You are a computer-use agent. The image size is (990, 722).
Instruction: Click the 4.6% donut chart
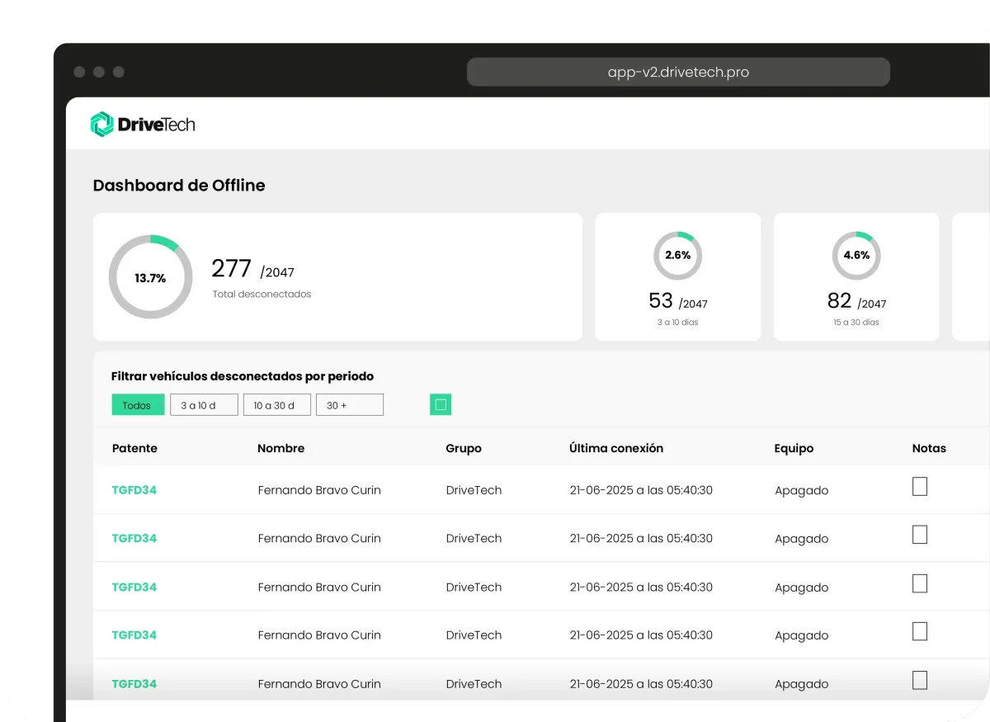856,256
